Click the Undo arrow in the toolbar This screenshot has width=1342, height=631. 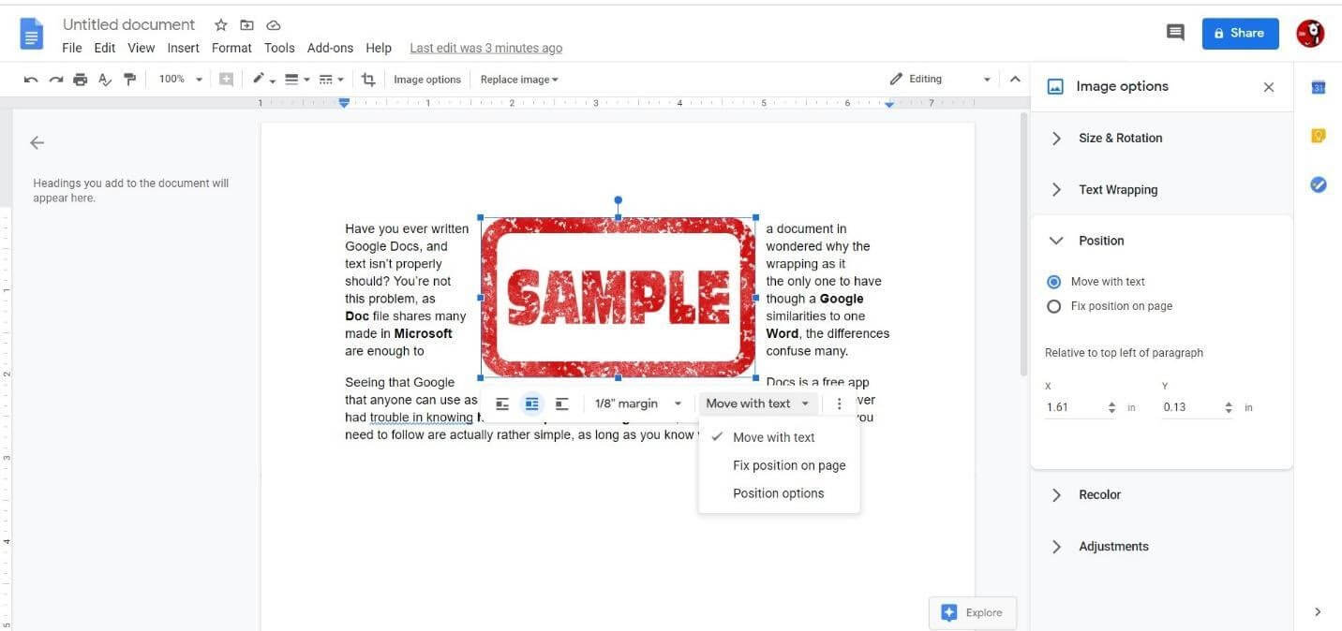coord(31,80)
